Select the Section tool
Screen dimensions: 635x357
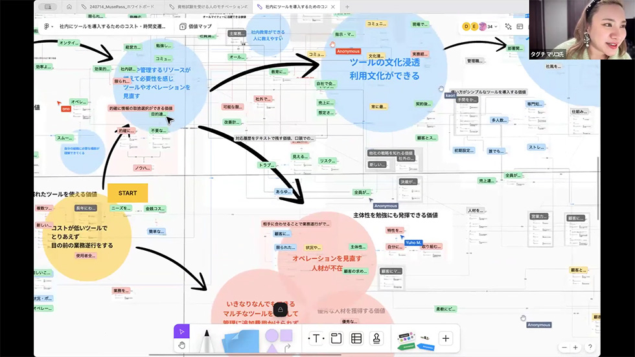tap(336, 338)
